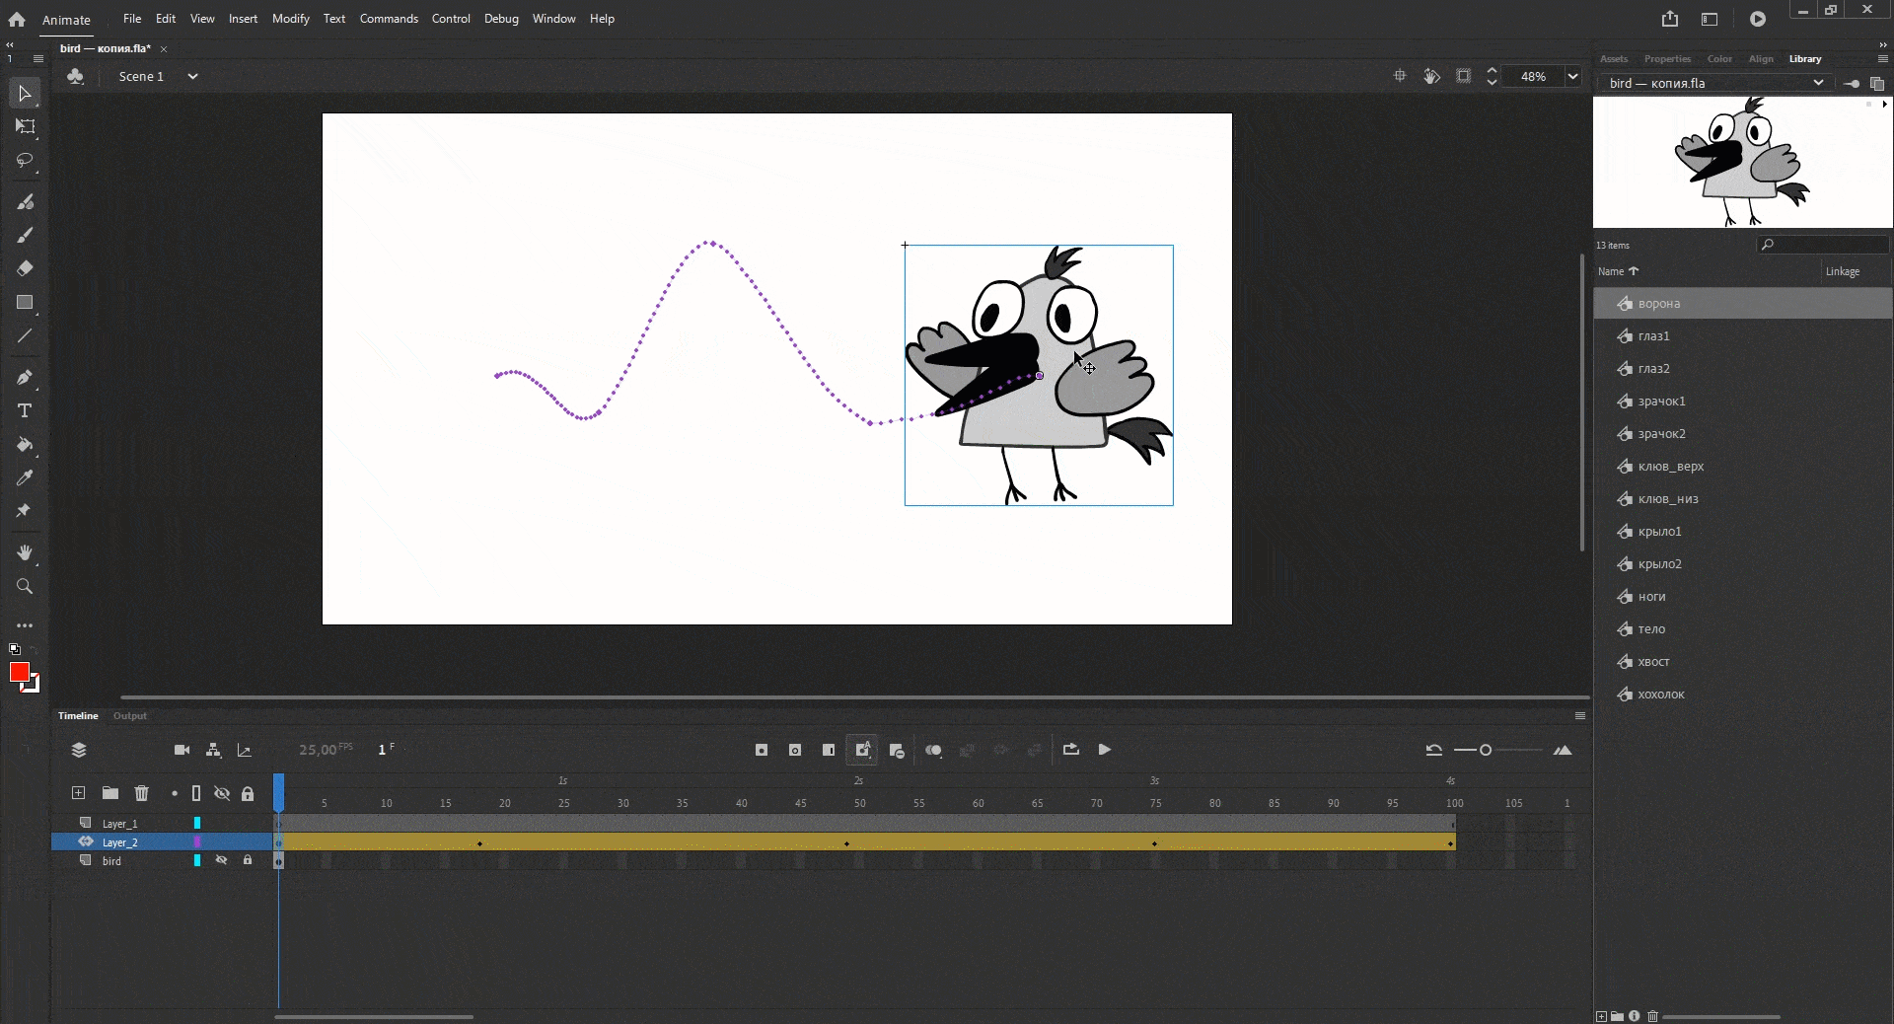The width and height of the screenshot is (1894, 1024).
Task: Switch to the Properties tab
Action: (1667, 59)
